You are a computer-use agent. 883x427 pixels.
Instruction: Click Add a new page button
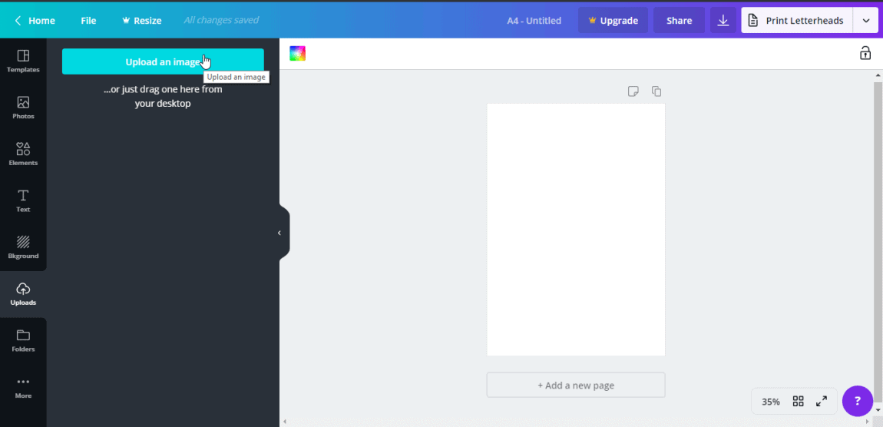pyautogui.click(x=576, y=386)
